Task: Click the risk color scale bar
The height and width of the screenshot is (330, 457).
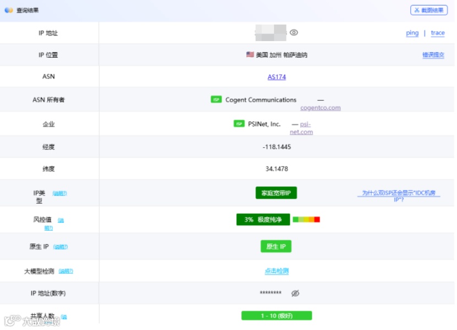Action: coord(306,220)
